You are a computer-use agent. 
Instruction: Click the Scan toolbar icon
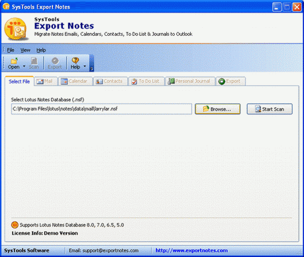point(34,60)
